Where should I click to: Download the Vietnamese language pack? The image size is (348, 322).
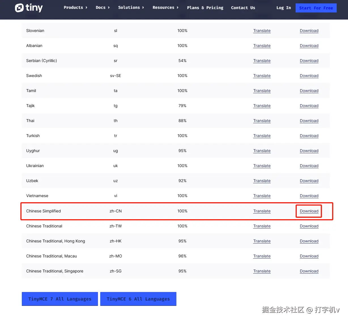click(x=309, y=196)
